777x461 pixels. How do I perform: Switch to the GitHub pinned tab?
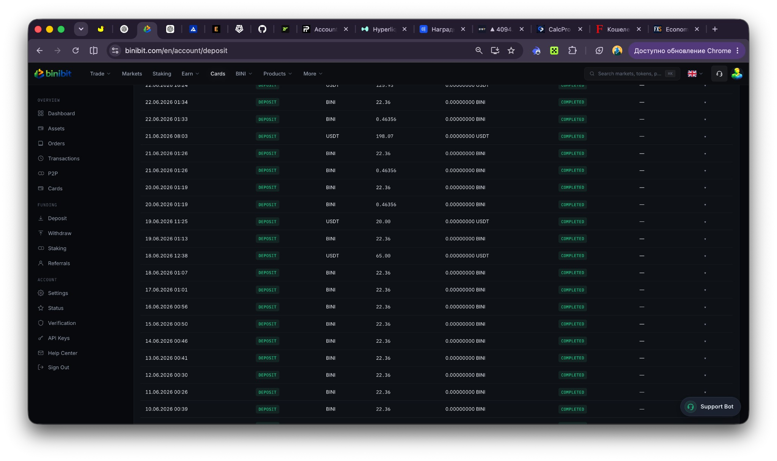262,29
